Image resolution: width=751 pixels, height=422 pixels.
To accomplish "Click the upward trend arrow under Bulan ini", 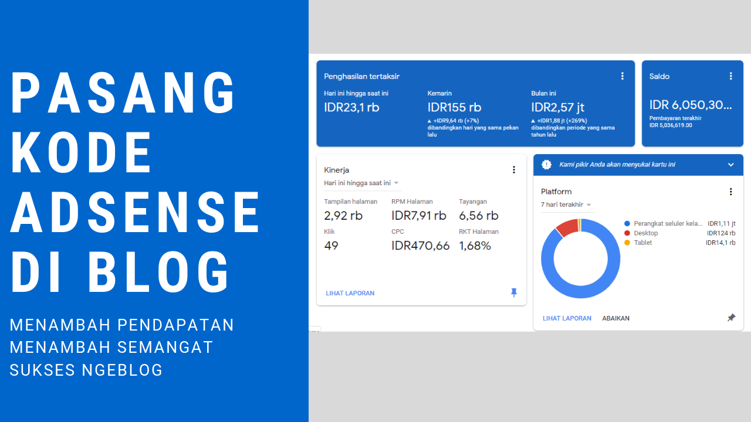I will tap(533, 120).
